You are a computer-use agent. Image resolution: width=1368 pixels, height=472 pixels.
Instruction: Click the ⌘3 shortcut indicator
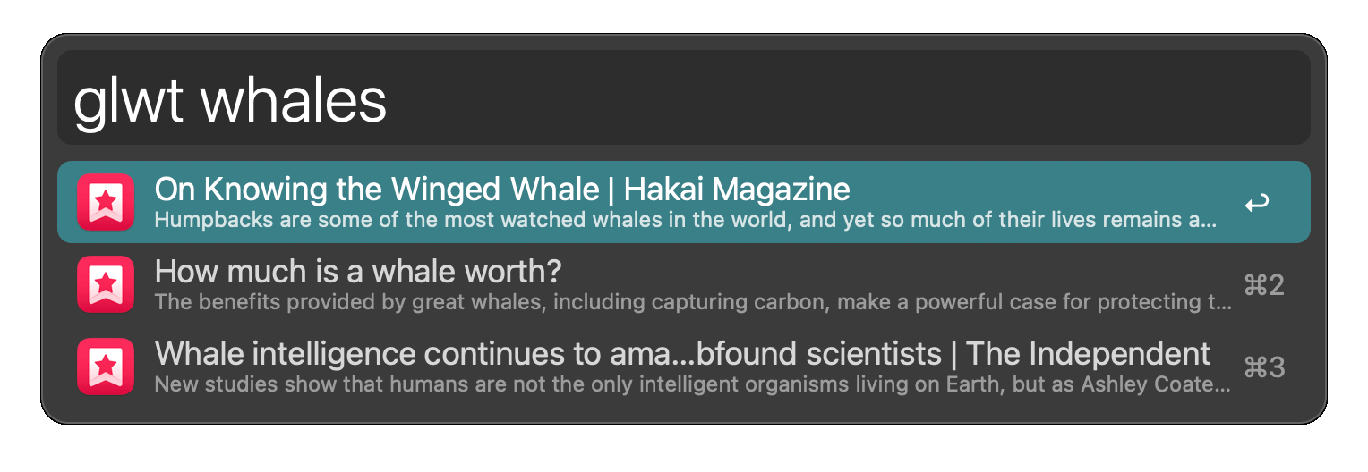coord(1264,367)
